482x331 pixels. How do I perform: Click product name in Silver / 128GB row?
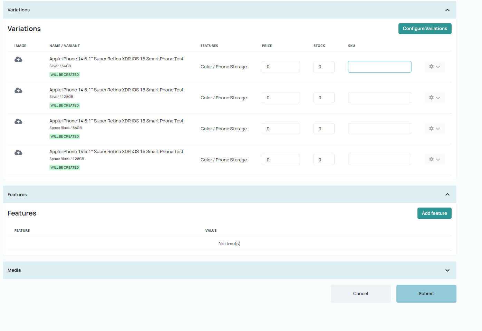116,90
